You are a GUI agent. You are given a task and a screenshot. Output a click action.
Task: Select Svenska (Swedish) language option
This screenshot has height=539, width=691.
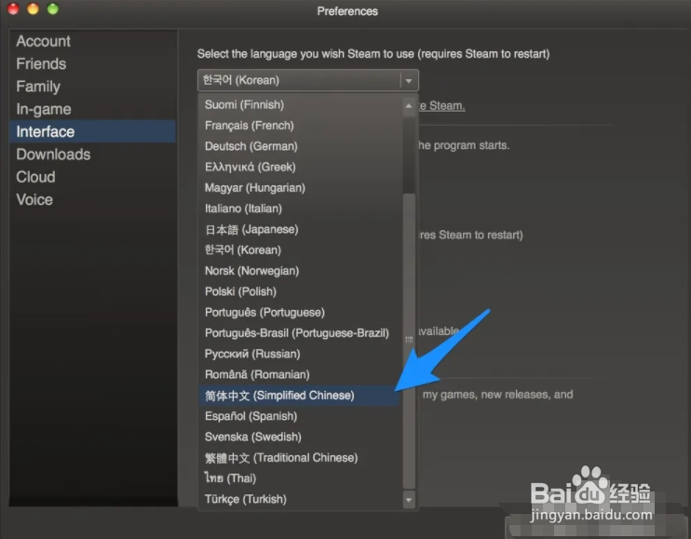pos(300,437)
